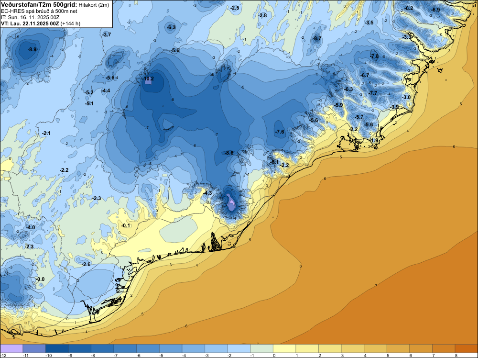Click the -4.0 temperature label
Viewport: 478px width, 358px height.
tap(31, 228)
